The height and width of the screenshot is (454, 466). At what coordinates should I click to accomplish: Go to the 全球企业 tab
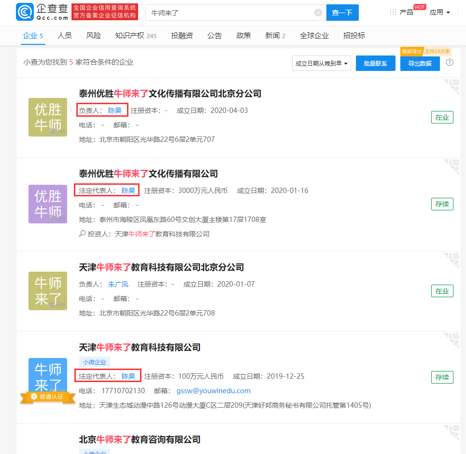[314, 36]
